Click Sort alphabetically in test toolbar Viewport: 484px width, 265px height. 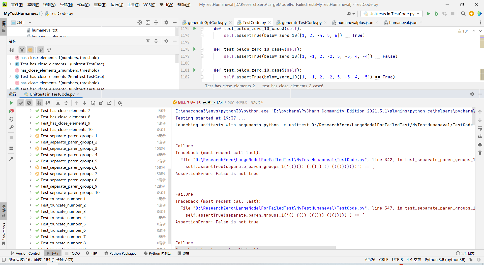pyautogui.click(x=39, y=103)
